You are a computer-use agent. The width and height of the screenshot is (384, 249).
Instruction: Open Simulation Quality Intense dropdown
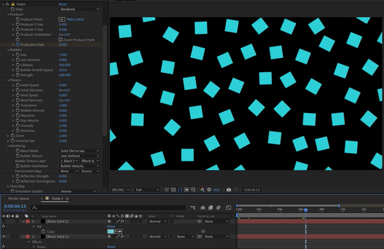tap(78, 191)
